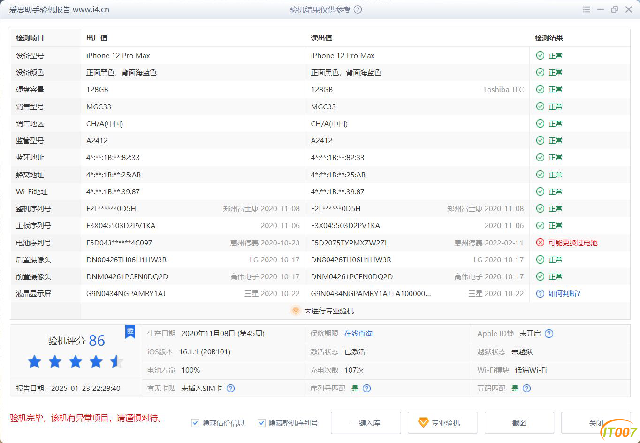Viewport: 640px width, 443px height.
Task: Click the help icon next to 序列号匹配
Action: point(366,388)
